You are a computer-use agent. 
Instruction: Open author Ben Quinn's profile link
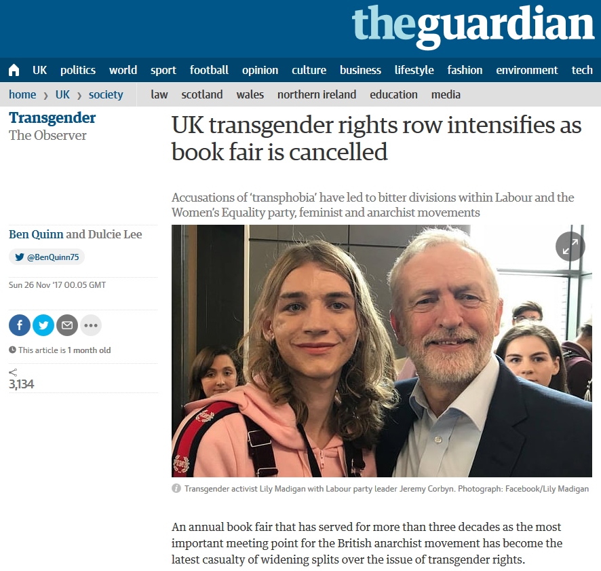tap(36, 234)
